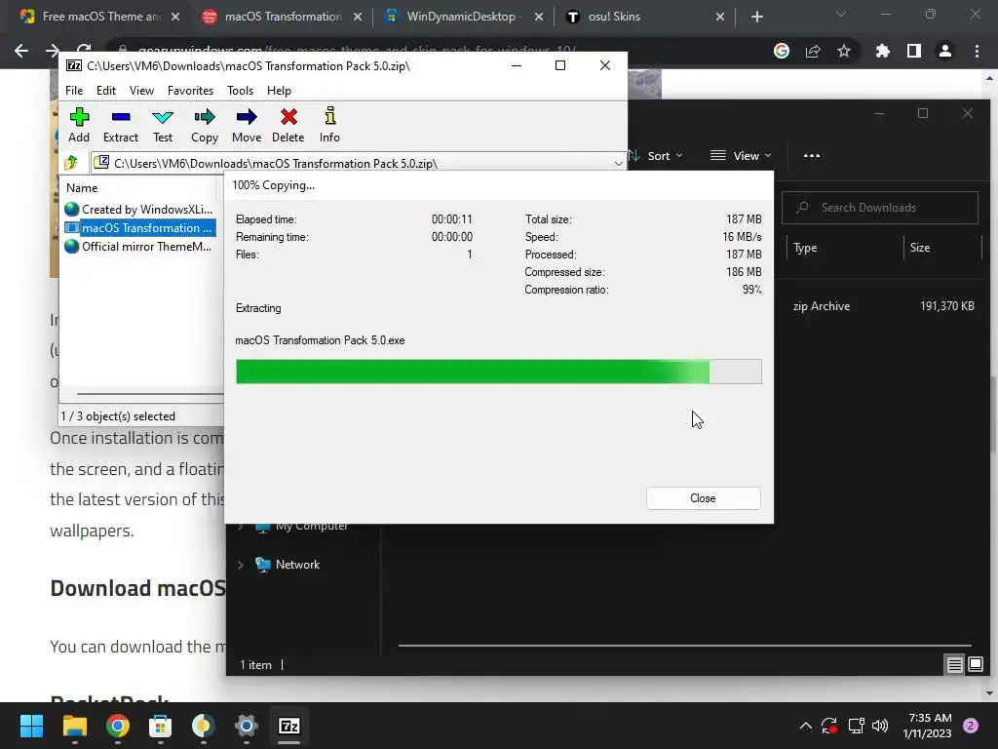Image resolution: width=998 pixels, height=749 pixels.
Task: Expand the Network tree node
Action: (x=241, y=565)
